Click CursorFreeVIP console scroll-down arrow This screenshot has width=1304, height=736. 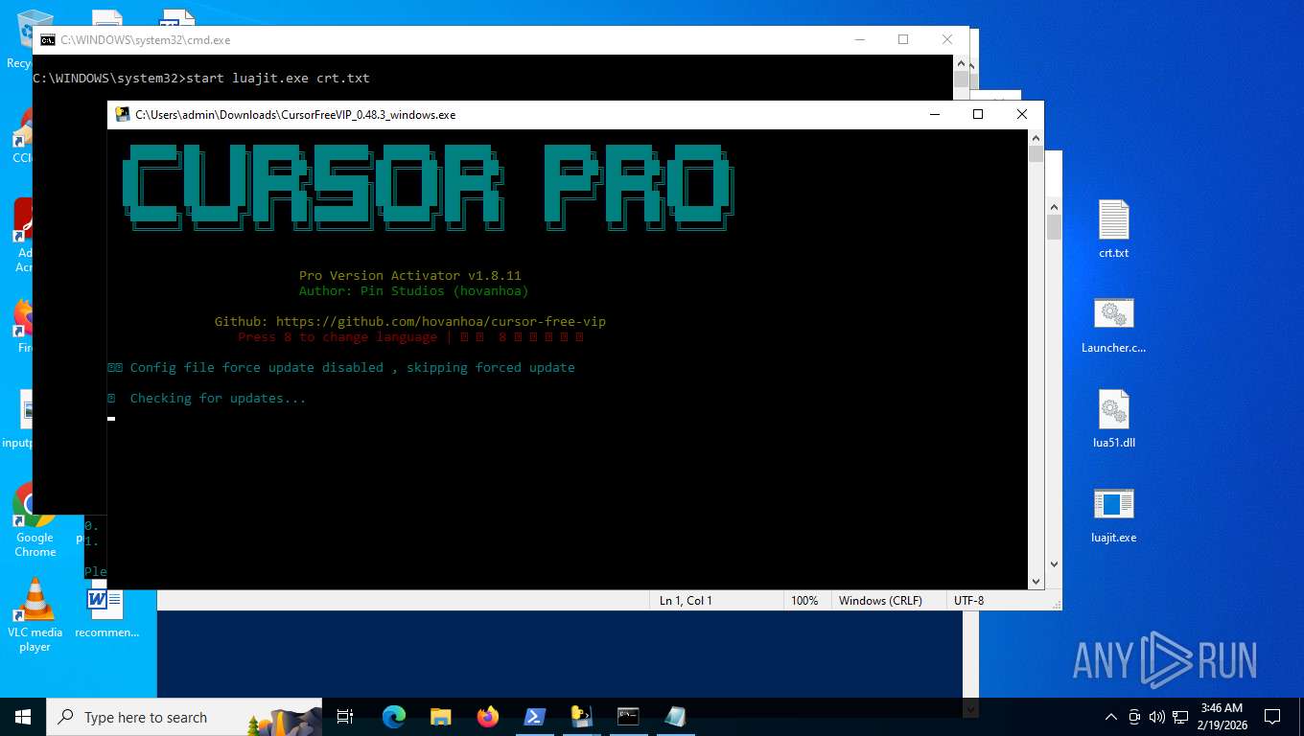1036,581
